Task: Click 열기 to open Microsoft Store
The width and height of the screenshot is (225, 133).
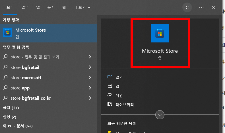Action: click(119, 77)
